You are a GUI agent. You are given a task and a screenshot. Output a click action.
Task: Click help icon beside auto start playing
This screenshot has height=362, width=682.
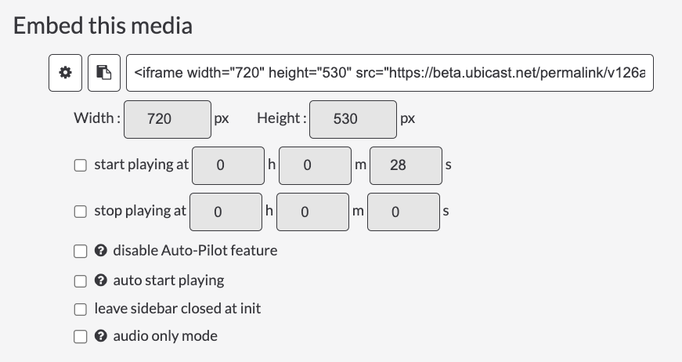[x=100, y=281]
